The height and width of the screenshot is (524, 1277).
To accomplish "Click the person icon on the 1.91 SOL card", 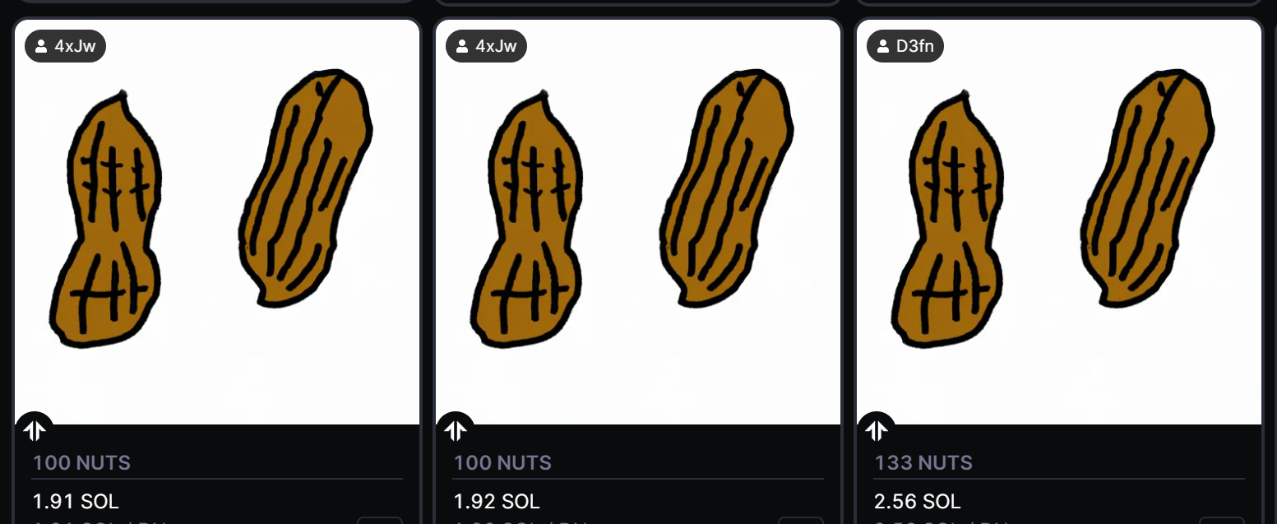I will point(41,47).
